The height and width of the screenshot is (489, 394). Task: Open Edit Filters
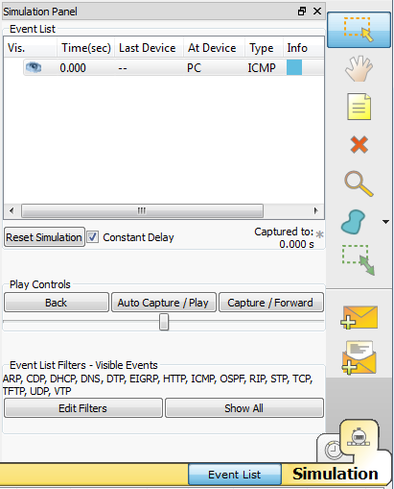coord(83,408)
